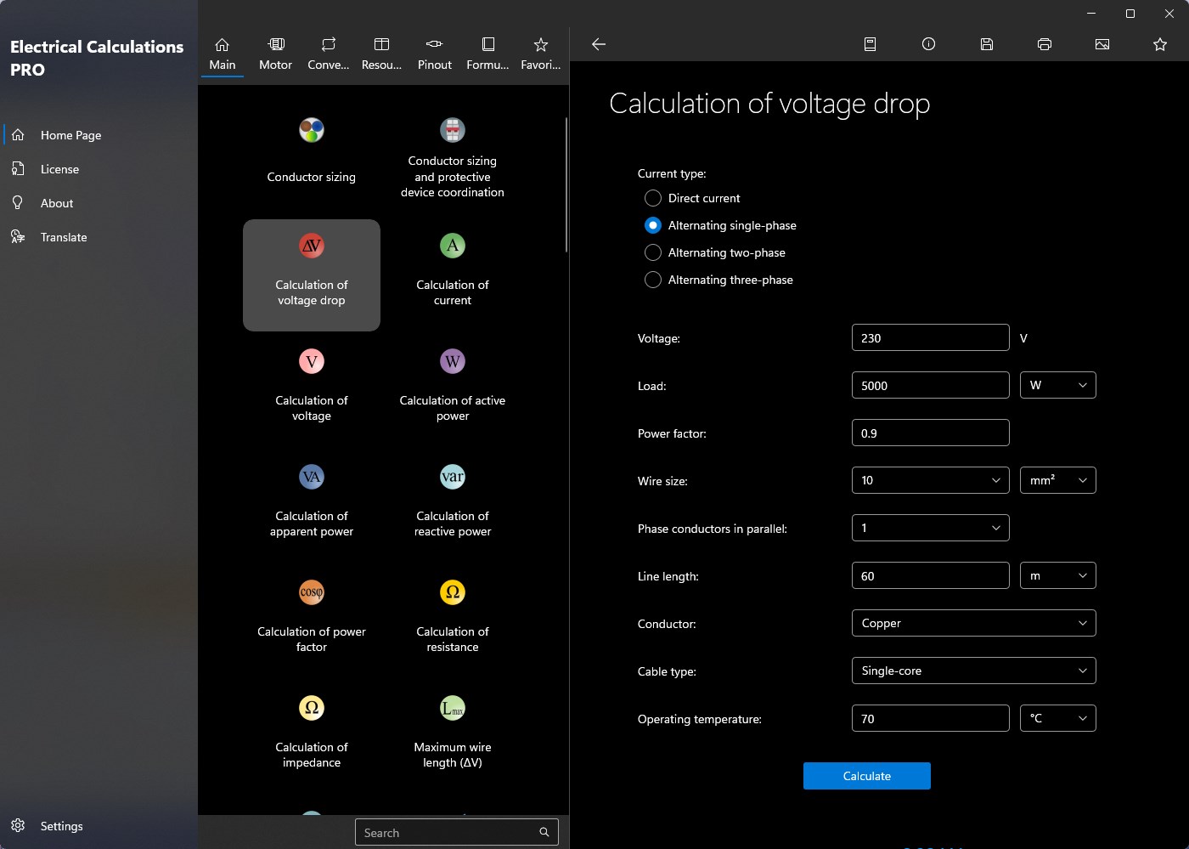Open Calculation of reactive power
This screenshot has height=849, width=1189.
[x=453, y=506]
